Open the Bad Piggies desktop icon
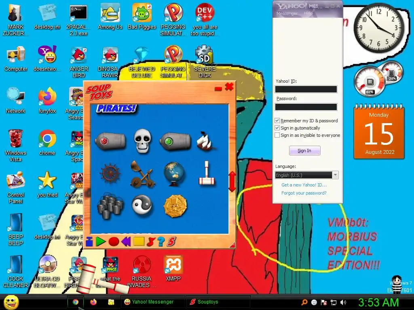414x310 pixels. pyautogui.click(x=142, y=16)
